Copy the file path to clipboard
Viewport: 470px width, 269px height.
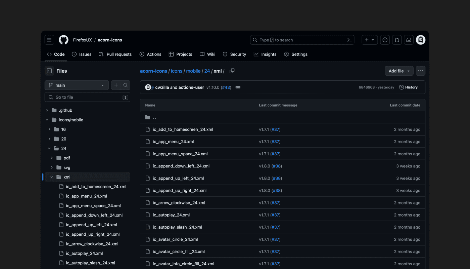coord(232,71)
